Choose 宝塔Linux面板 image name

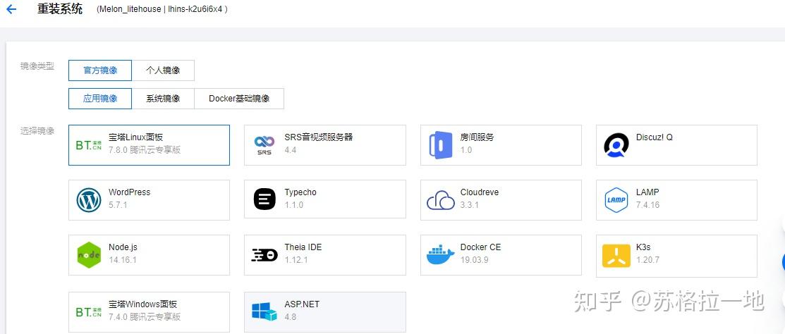pos(135,137)
